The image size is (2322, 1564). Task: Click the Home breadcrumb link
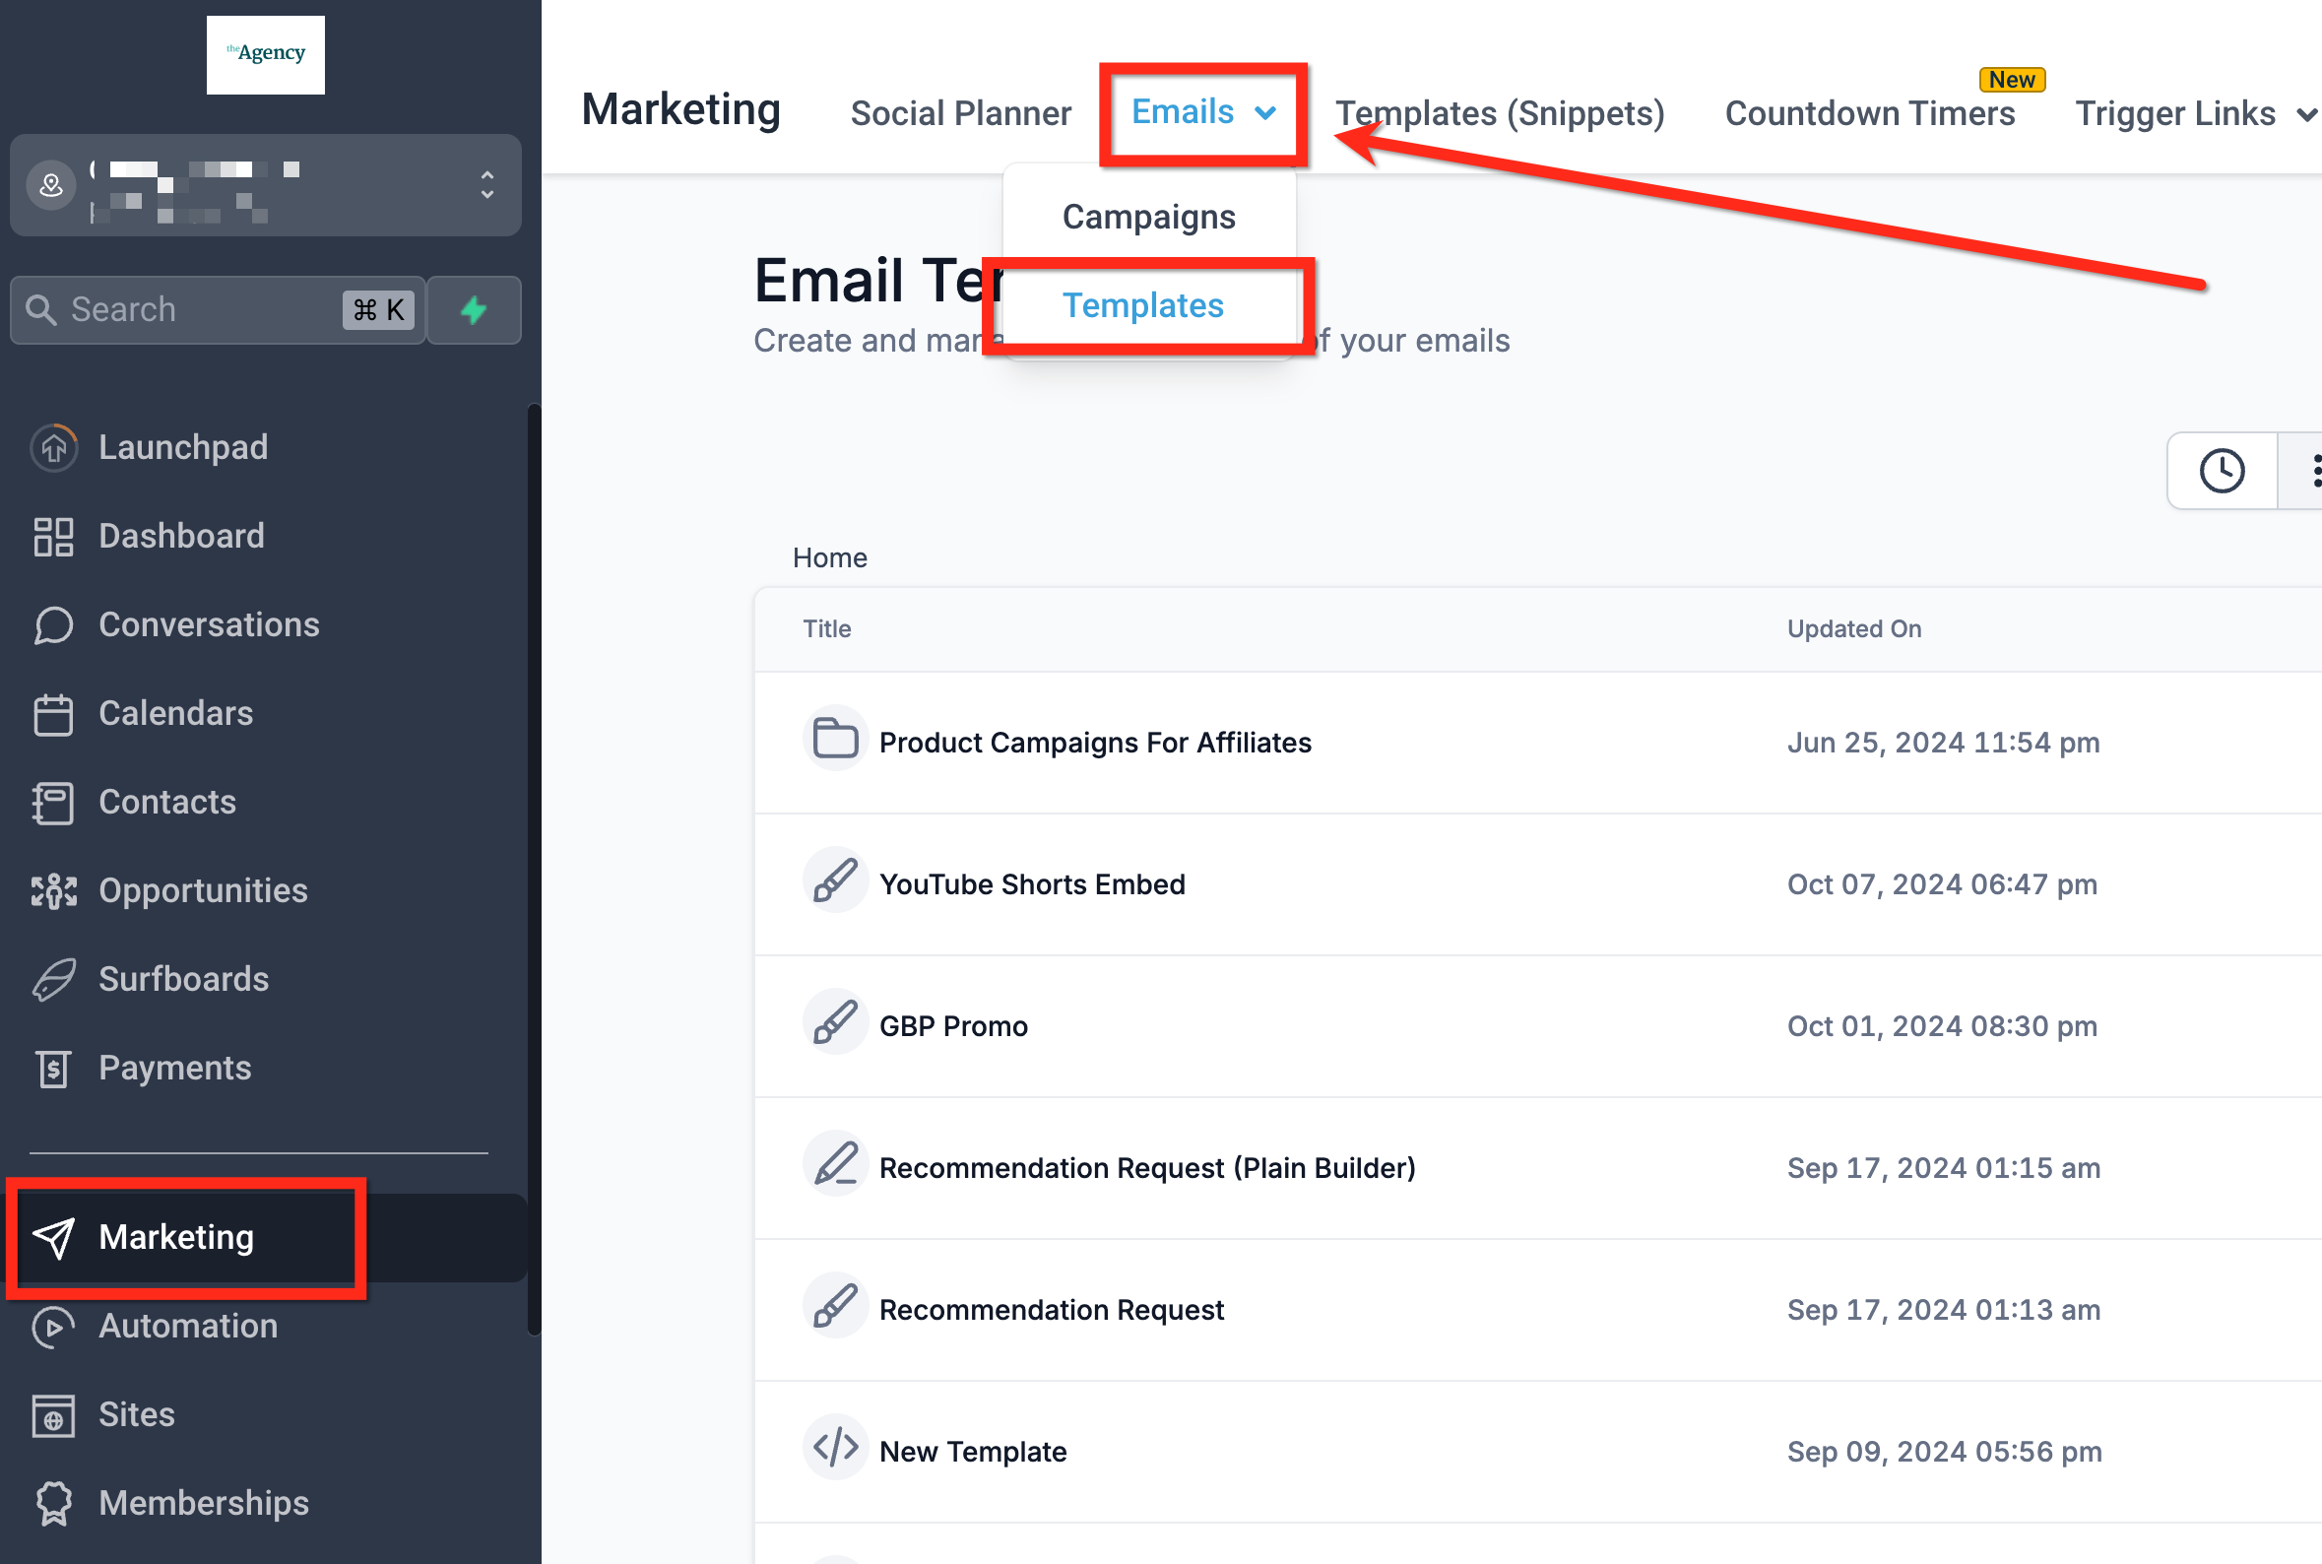point(829,557)
